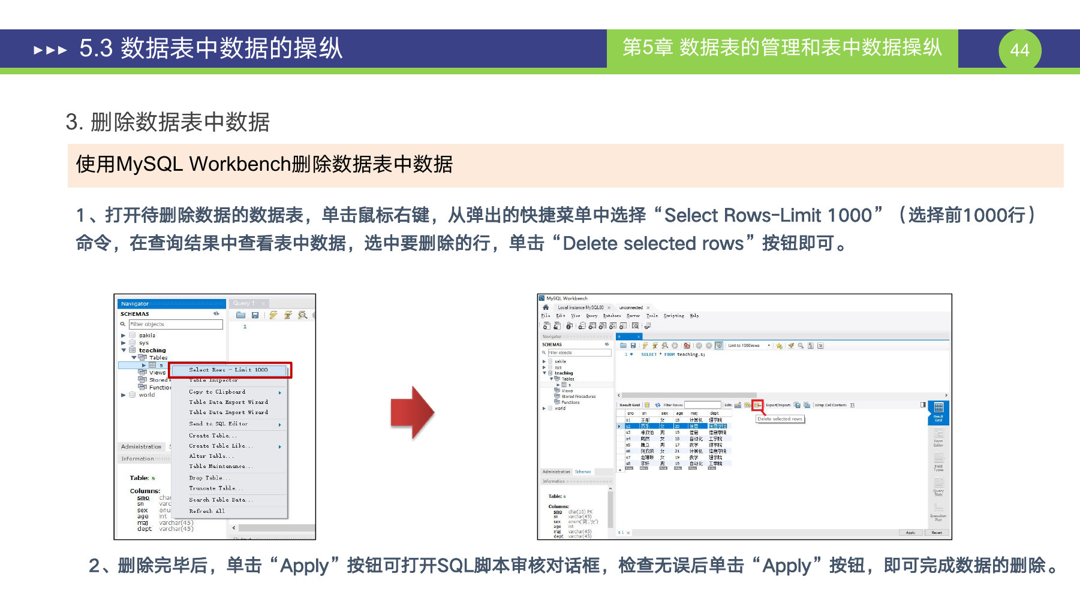Collapse the Tables node in MySQL Workbench window

tap(551, 379)
